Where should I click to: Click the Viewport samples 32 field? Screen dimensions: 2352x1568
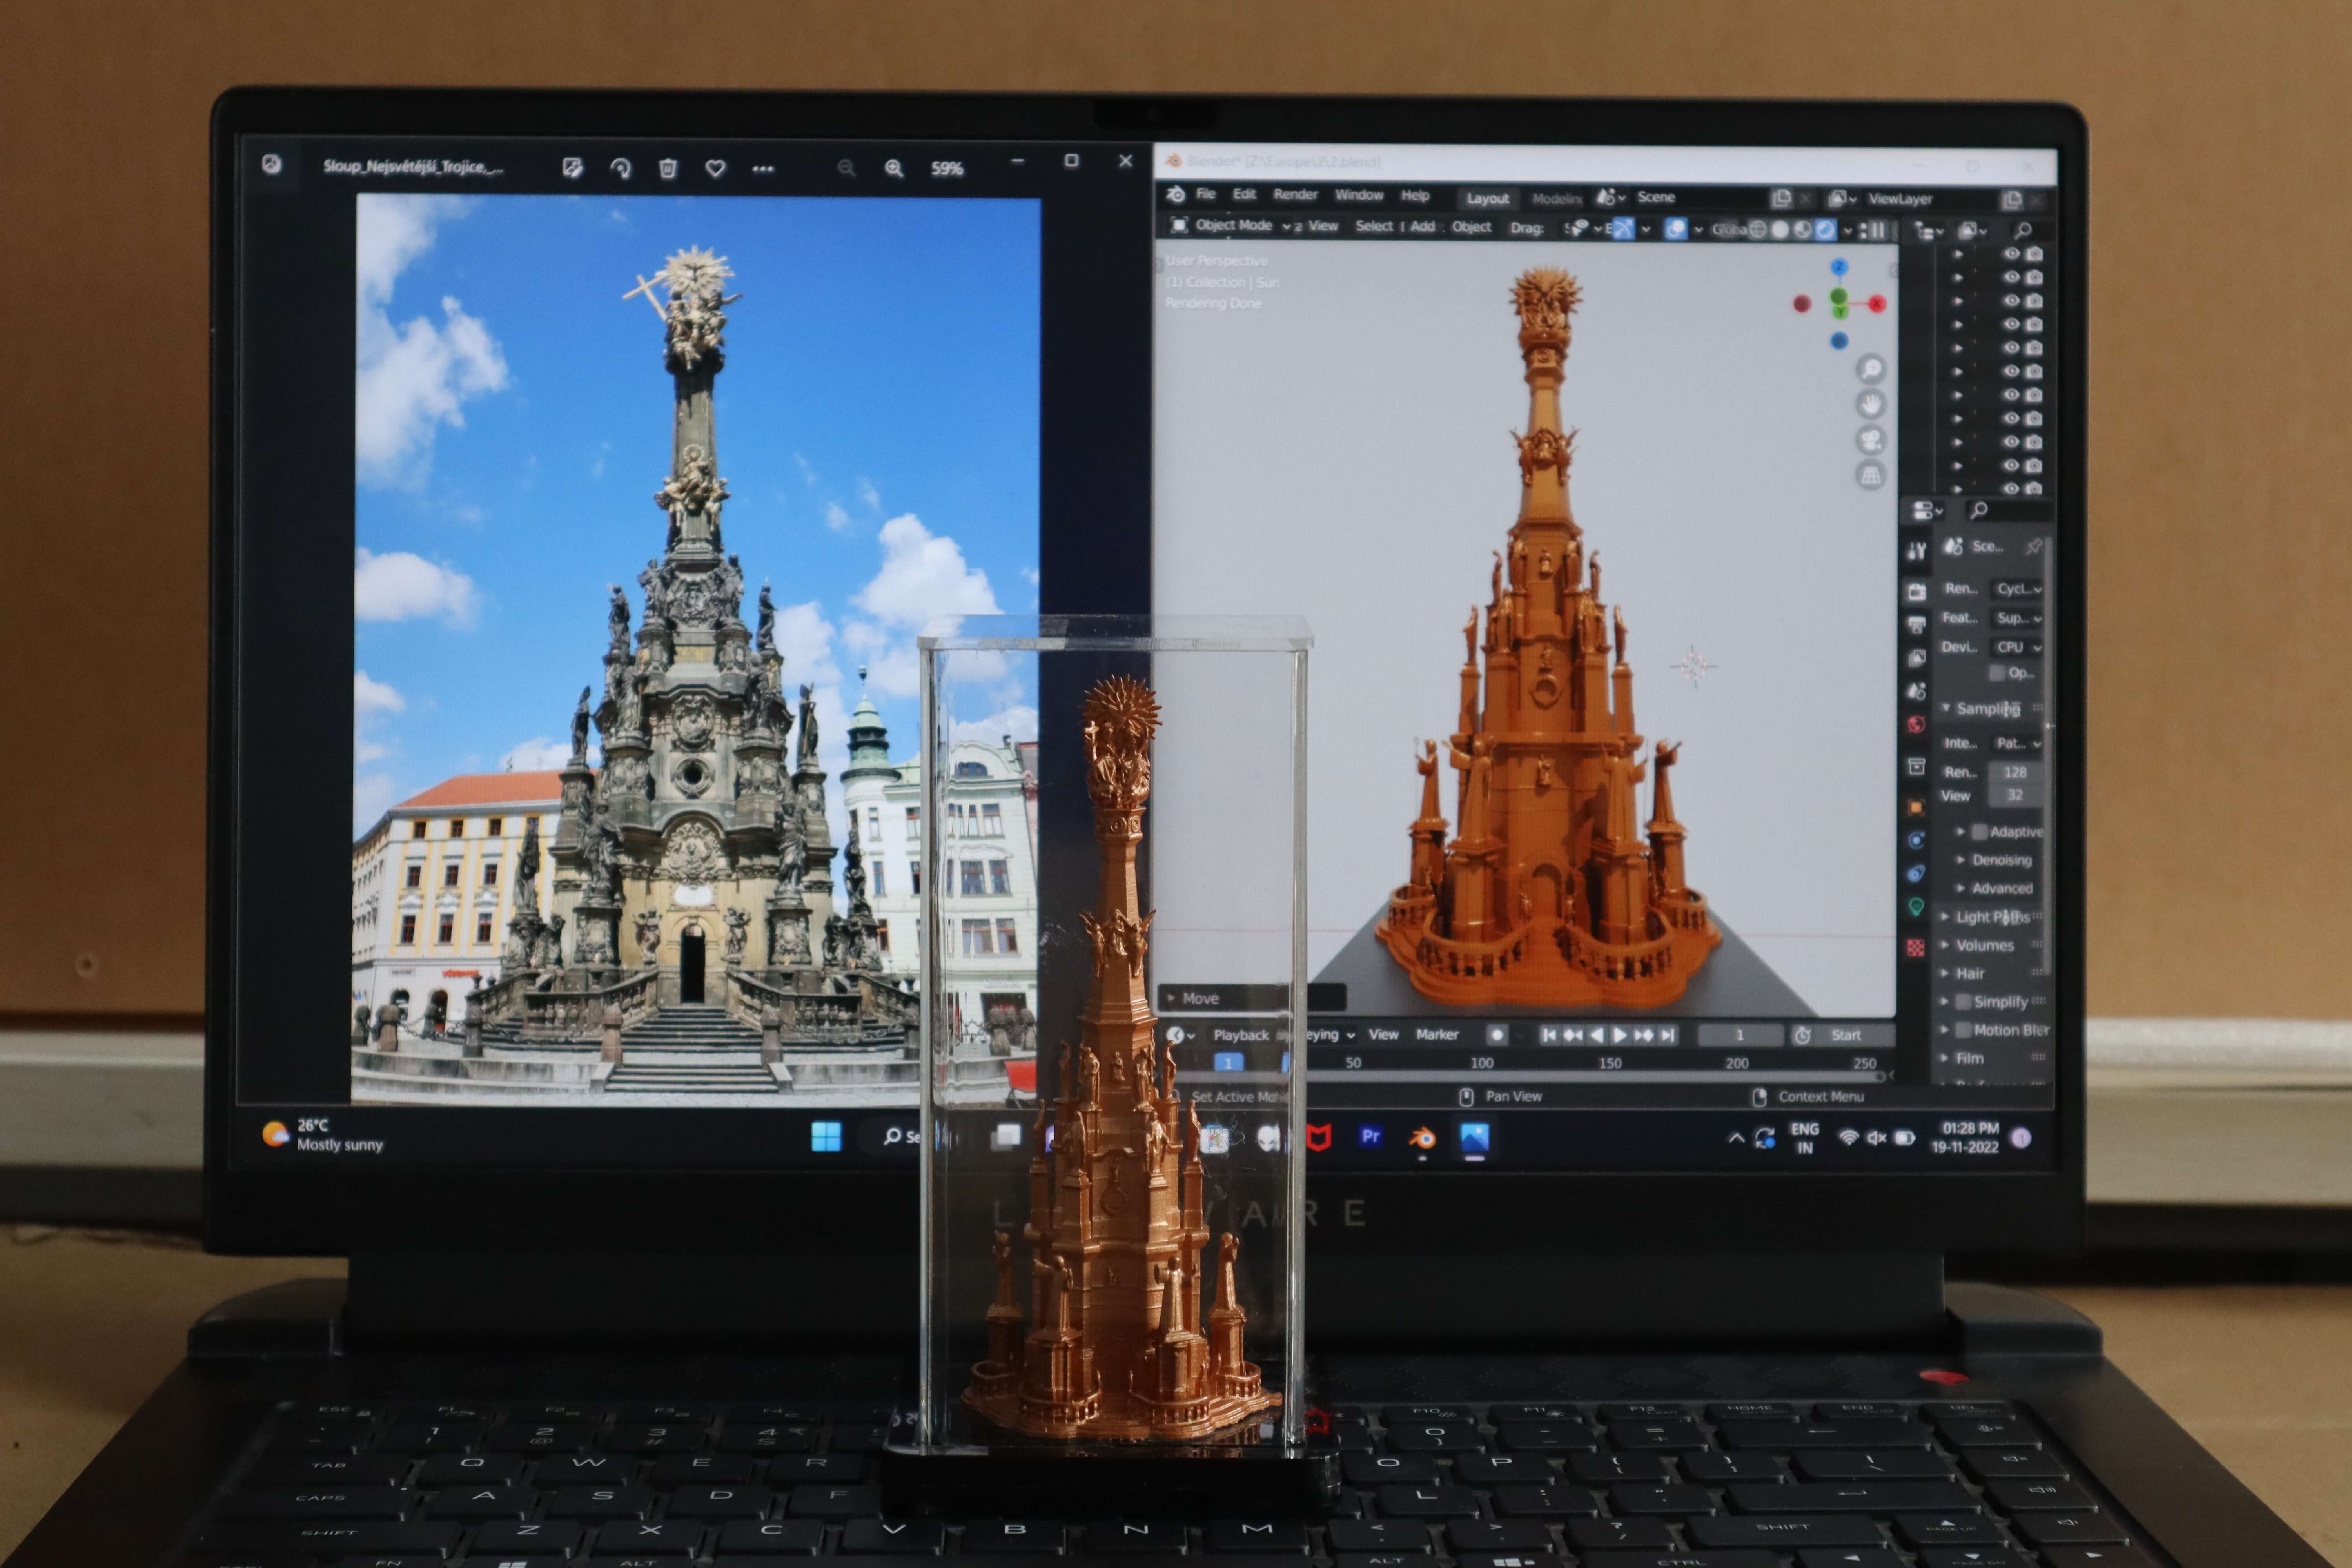[x=2016, y=796]
